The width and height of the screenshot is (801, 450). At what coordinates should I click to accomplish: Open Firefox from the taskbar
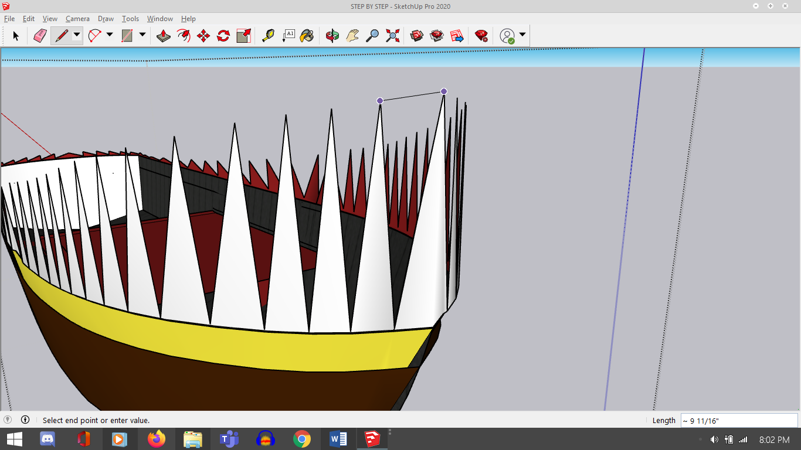157,439
